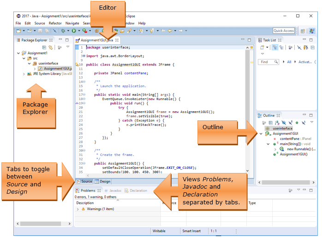Click the Debug bug icon
Screen dimensions: 322x238
click(63, 31)
